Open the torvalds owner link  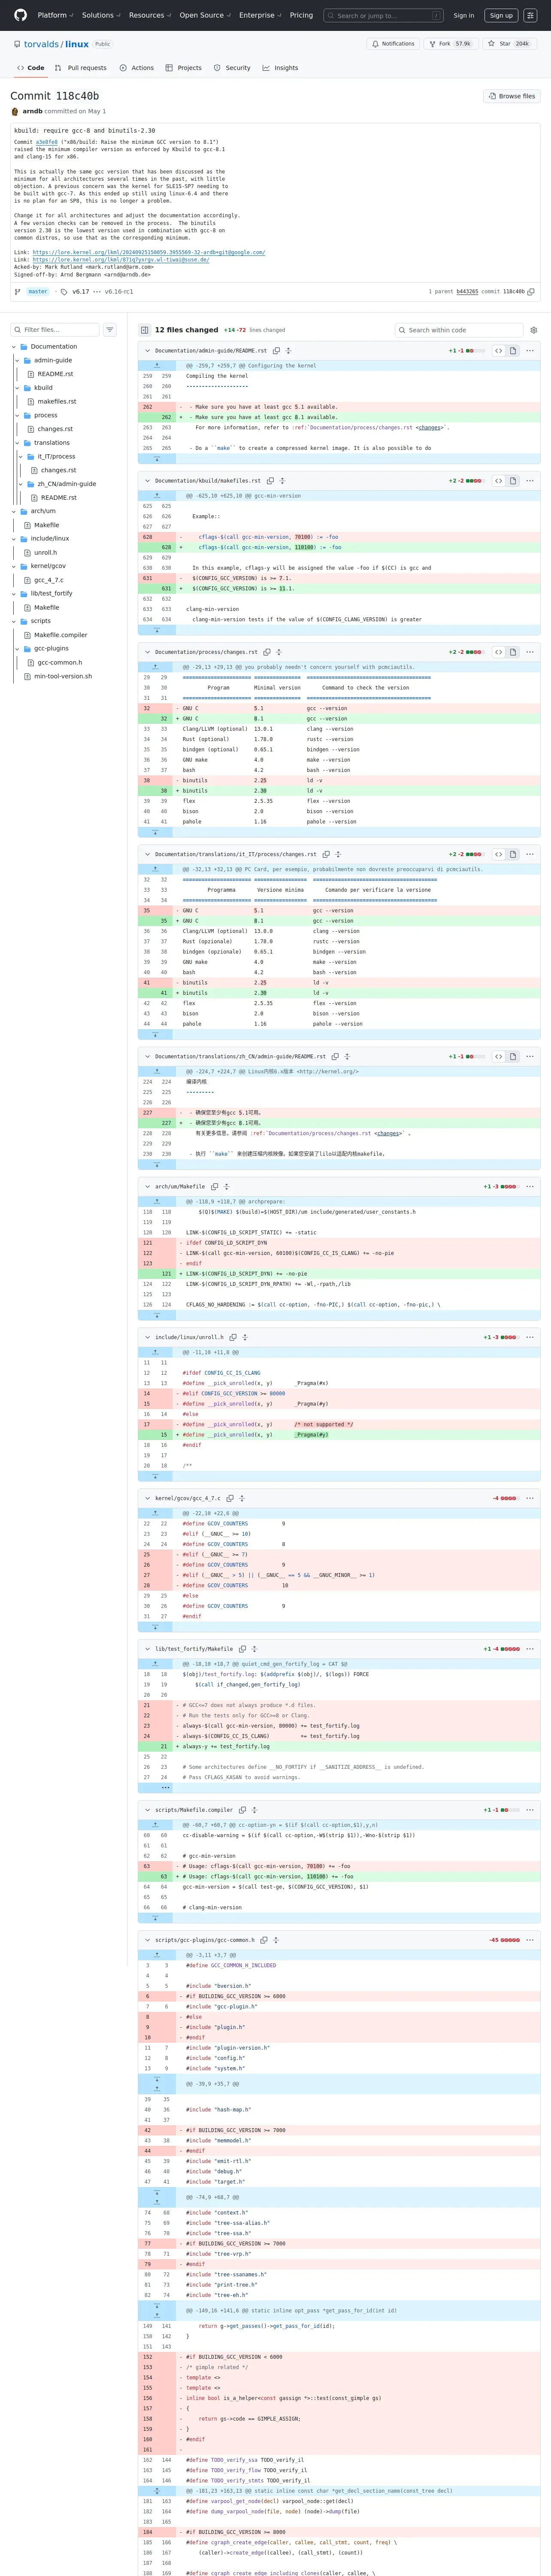coord(42,44)
